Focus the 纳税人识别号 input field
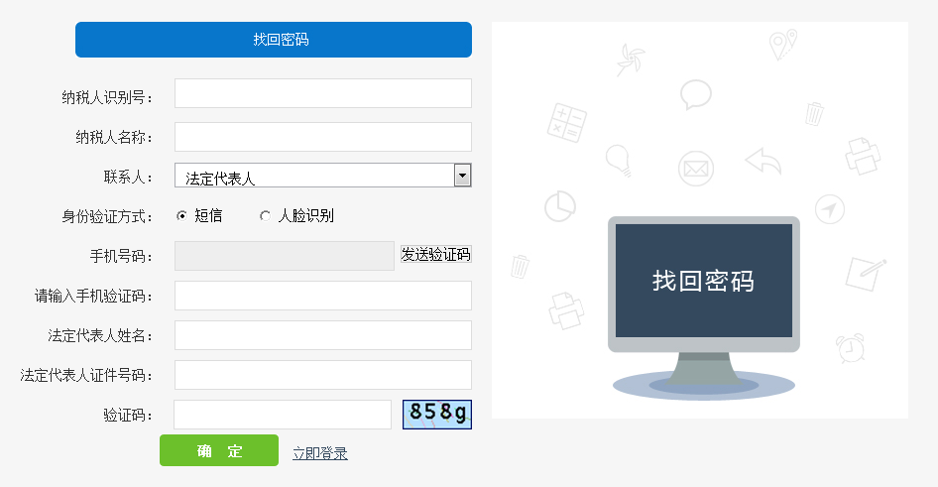938x487 pixels. pyautogui.click(x=323, y=93)
